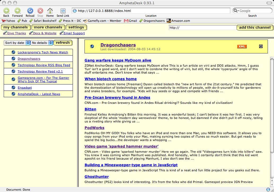Click the Send Link toolbar icon
This screenshot has height=192, width=274.
(x=63, y=11)
